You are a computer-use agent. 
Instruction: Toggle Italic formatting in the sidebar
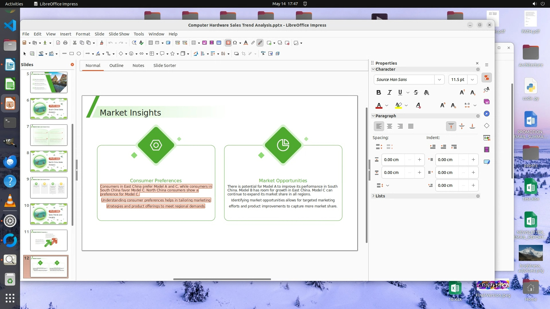click(389, 92)
